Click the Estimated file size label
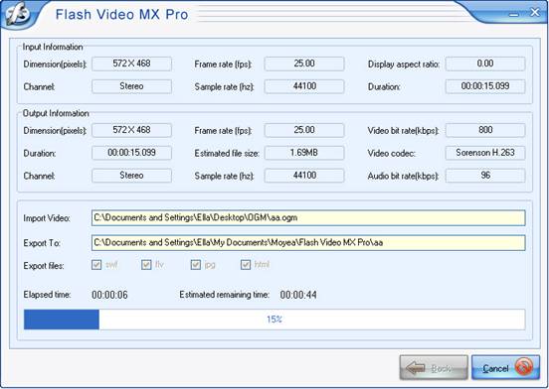 (x=227, y=153)
